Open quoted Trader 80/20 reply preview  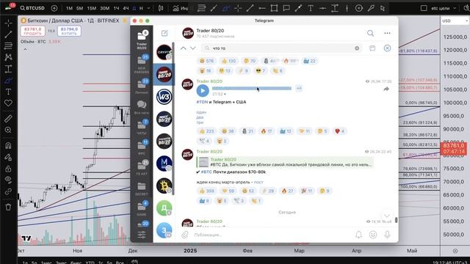pos(285,162)
